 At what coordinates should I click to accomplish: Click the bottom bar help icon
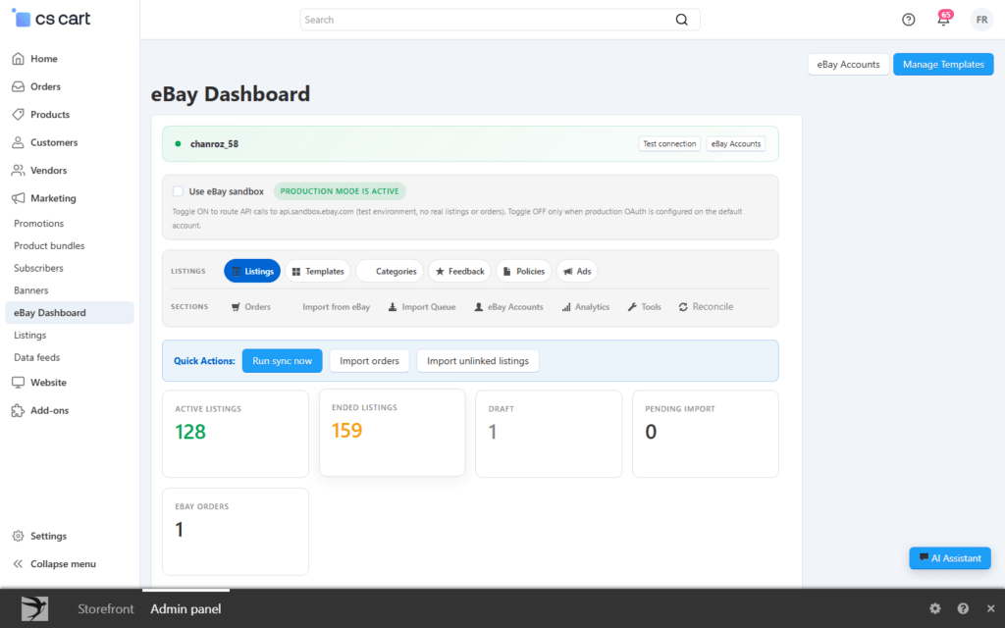coord(963,608)
